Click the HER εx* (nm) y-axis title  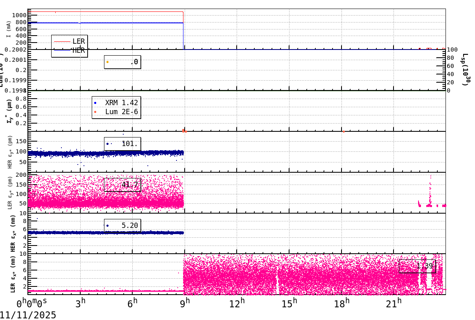point(13,233)
